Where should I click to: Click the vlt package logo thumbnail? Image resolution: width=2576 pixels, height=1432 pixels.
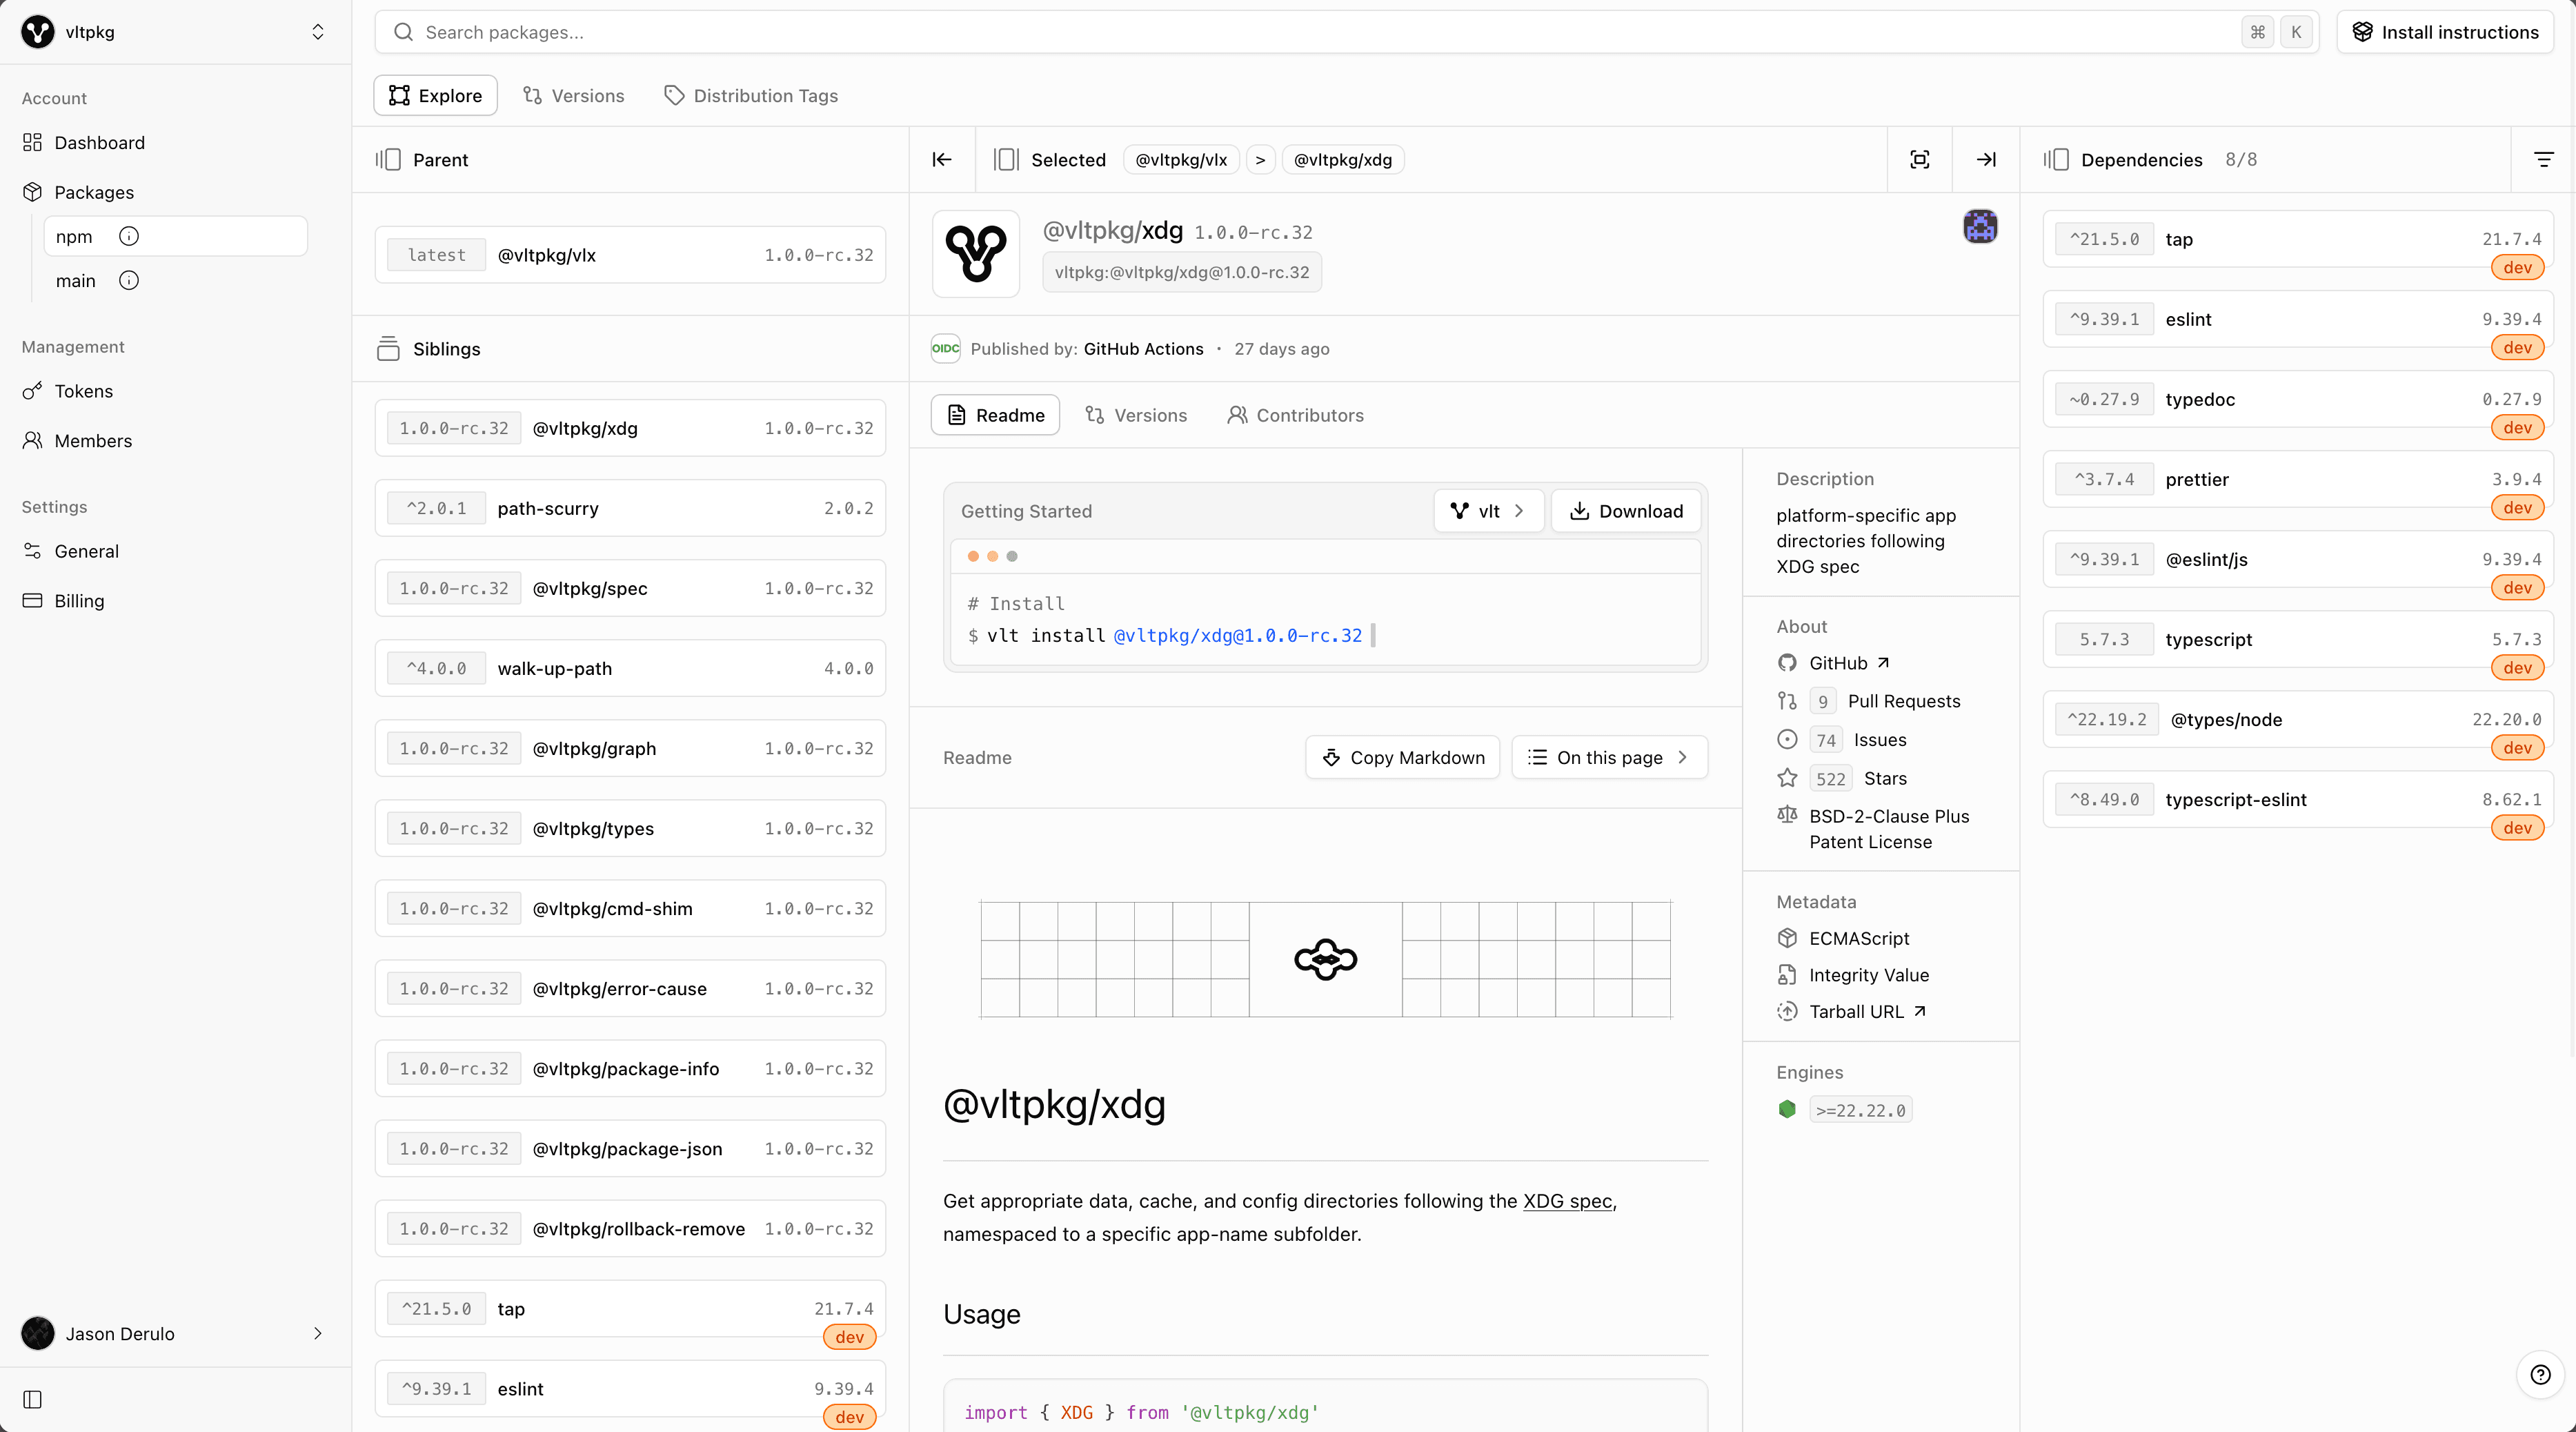point(976,253)
